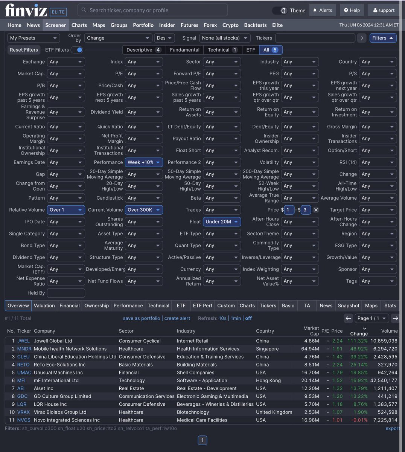Image resolution: width=405 pixels, height=452 pixels.
Task: Select the Valuation view tab
Action: pyautogui.click(x=44, y=305)
